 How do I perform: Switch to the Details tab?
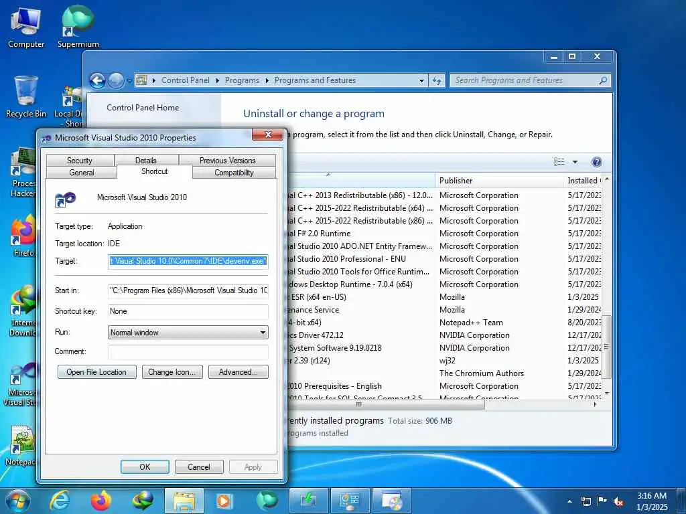pos(145,161)
